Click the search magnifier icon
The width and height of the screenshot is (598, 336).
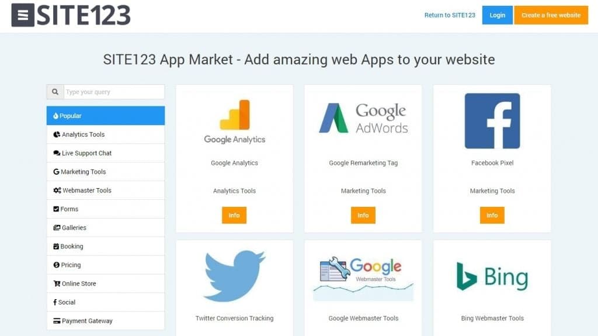[55, 92]
